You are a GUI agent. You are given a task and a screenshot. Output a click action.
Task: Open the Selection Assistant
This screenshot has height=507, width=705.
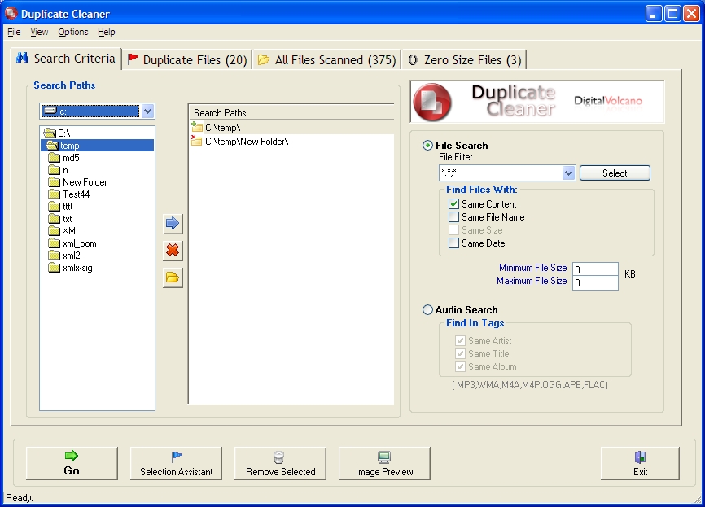point(176,463)
